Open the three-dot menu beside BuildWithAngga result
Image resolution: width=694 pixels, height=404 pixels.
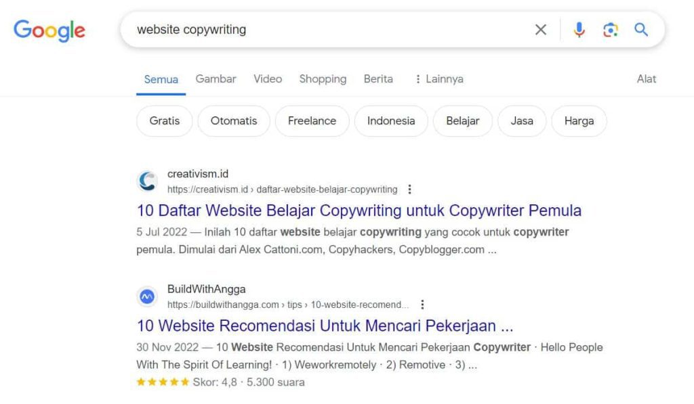(x=422, y=305)
